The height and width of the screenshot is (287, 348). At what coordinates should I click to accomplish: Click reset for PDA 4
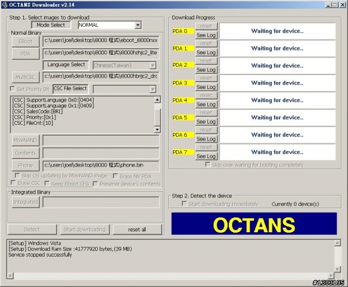pyautogui.click(x=206, y=95)
